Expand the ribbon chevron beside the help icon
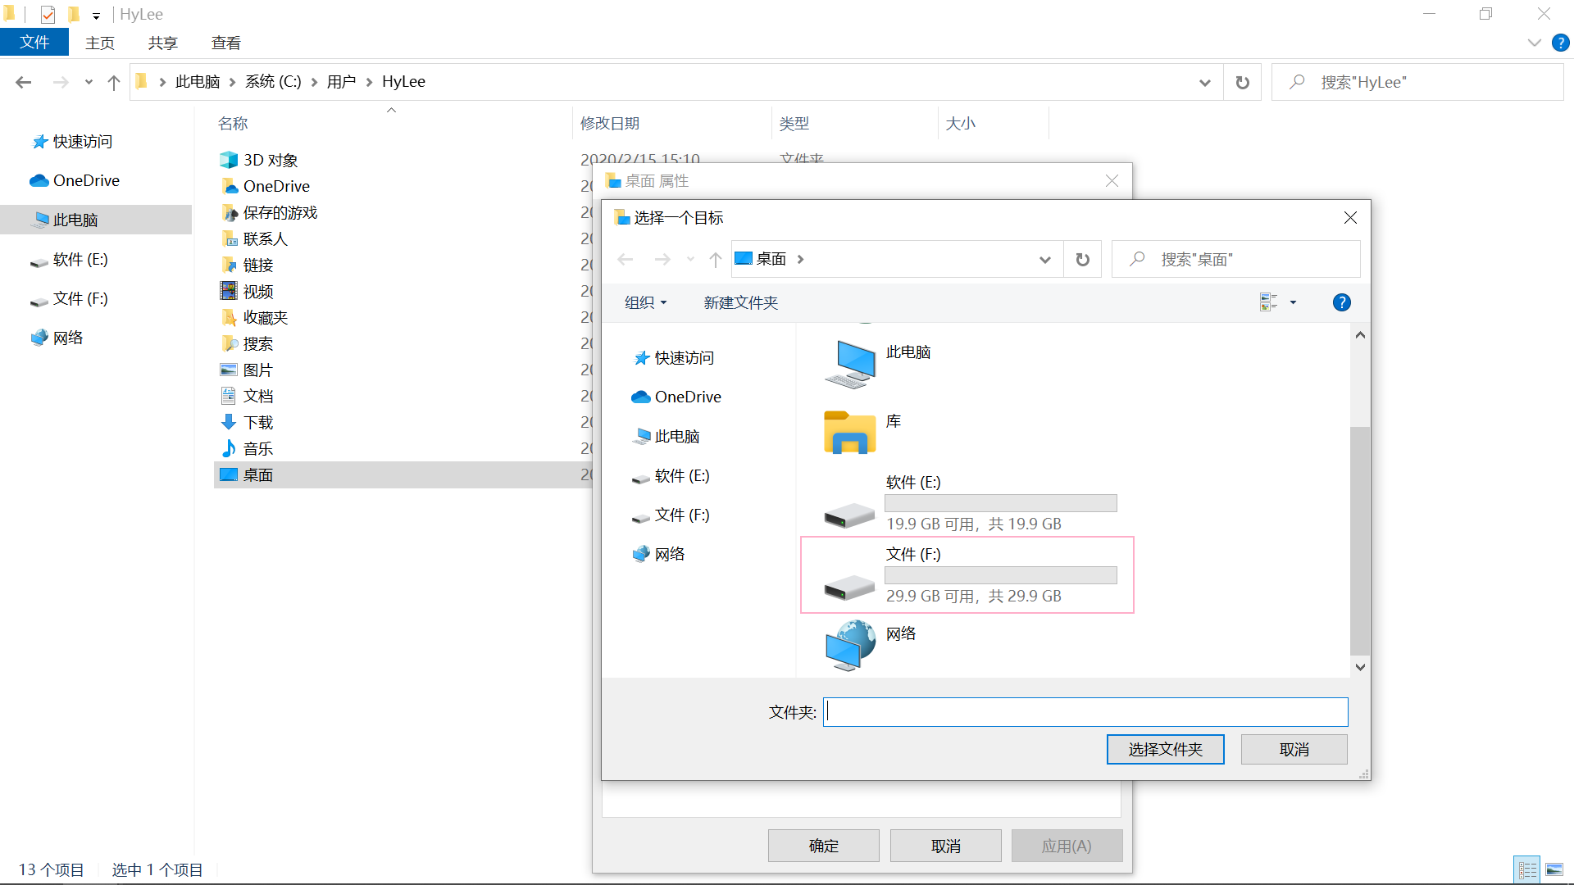The image size is (1574, 885). click(1534, 43)
